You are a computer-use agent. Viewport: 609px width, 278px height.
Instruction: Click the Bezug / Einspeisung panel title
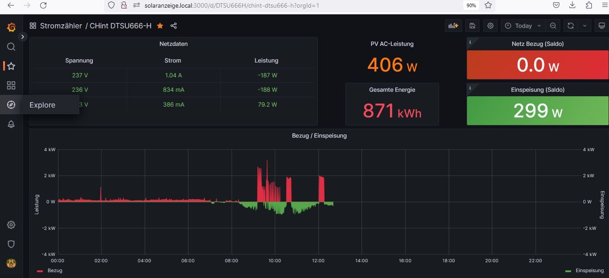tap(319, 135)
